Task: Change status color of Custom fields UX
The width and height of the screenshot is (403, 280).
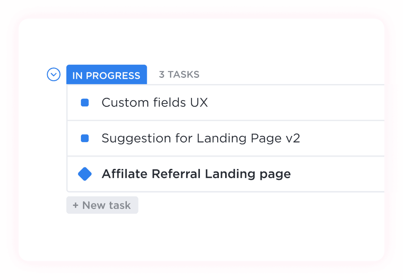Action: 85,103
